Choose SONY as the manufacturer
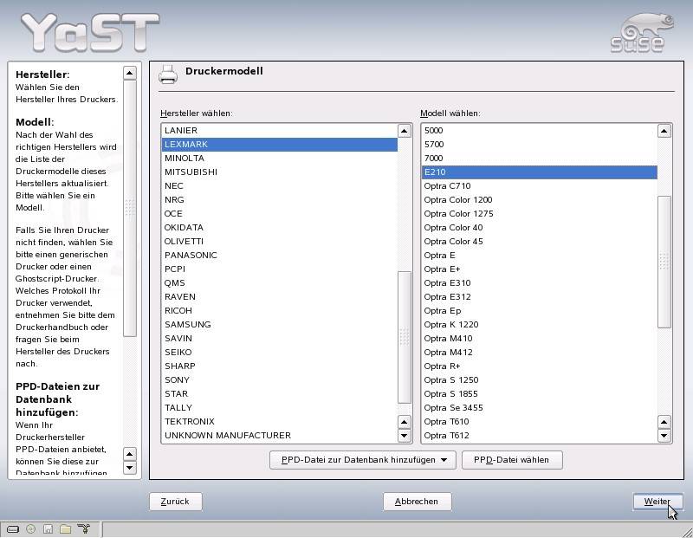 coord(279,379)
